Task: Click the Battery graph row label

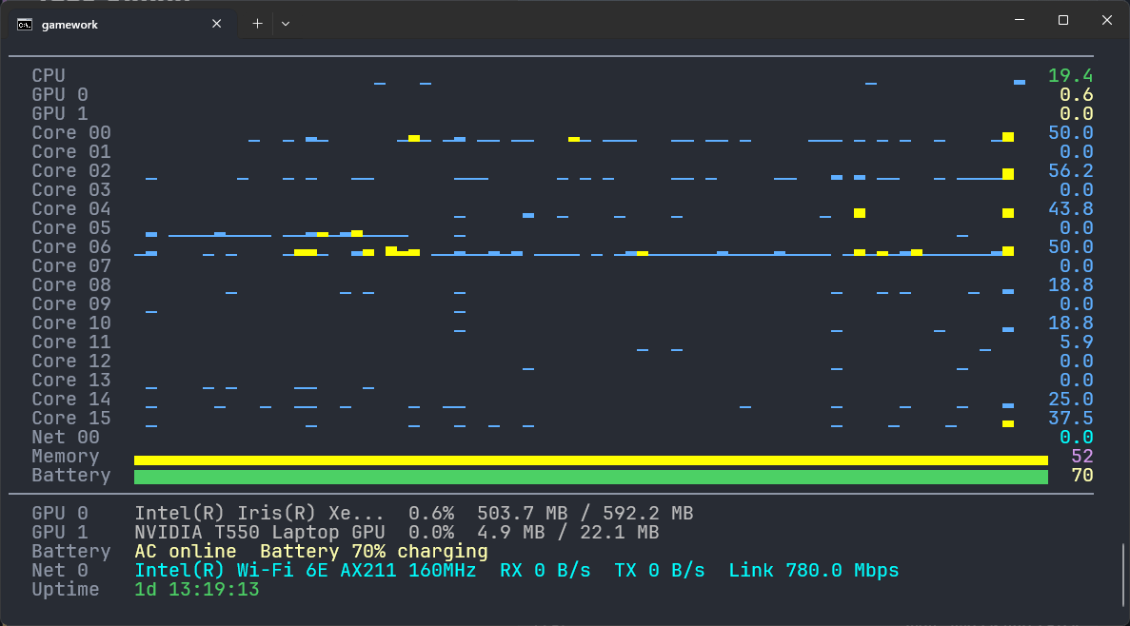Action: click(x=71, y=476)
